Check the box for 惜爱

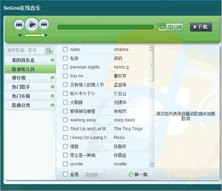pyautogui.click(x=65, y=146)
